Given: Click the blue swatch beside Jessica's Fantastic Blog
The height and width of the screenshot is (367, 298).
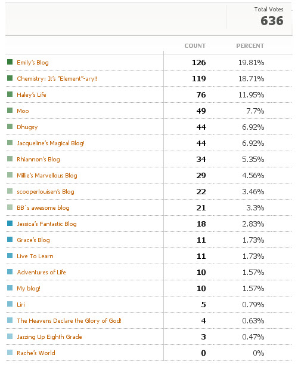Looking at the screenshot, I should click(x=10, y=224).
